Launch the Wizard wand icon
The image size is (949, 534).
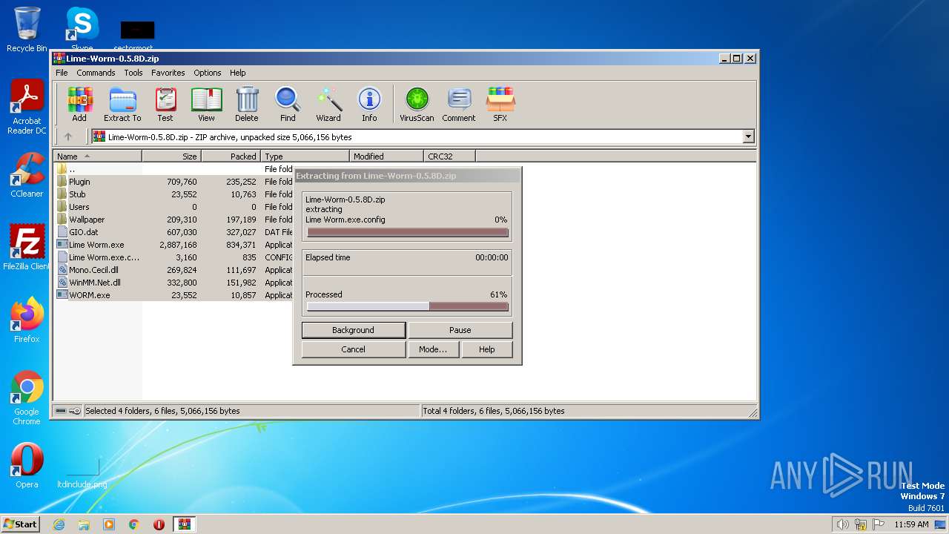[328, 104]
